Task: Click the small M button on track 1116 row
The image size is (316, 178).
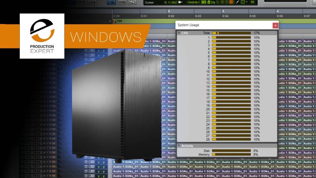Action: (x=90, y=162)
